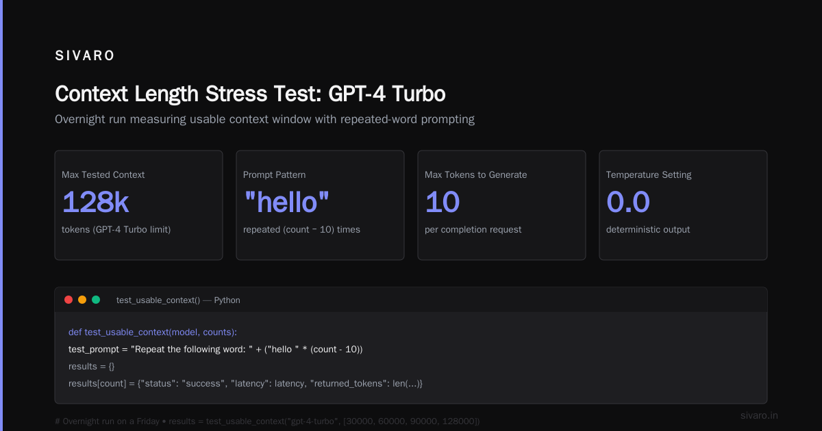
Task: Click the 'Prompt Pattern' card label
Action: 274,174
